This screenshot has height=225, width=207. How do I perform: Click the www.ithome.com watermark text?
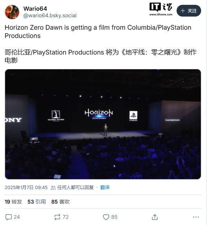[161, 14]
